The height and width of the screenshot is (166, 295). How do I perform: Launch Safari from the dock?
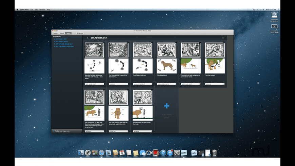101,153
